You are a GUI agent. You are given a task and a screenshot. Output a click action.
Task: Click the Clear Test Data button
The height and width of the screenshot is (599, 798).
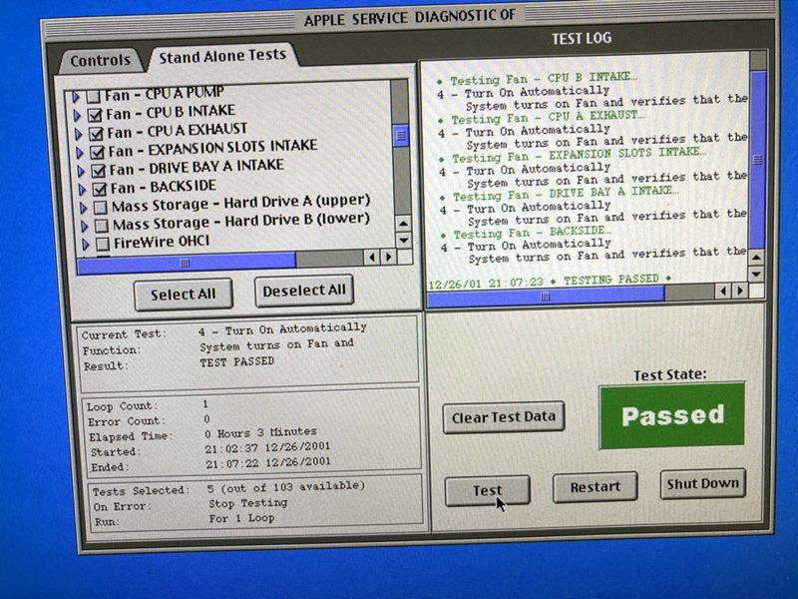click(504, 417)
